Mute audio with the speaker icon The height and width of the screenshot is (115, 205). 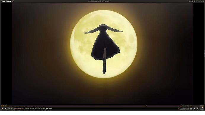(x=190, y=106)
